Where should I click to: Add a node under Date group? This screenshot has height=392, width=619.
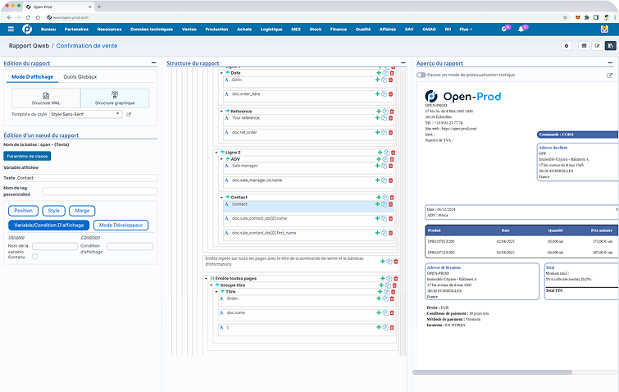tap(379, 73)
